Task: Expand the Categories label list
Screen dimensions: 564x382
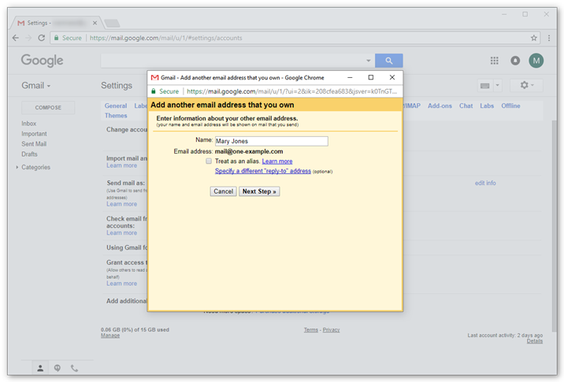Action: [17, 167]
